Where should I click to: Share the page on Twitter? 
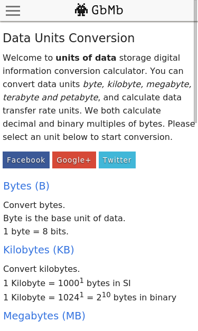(117, 160)
